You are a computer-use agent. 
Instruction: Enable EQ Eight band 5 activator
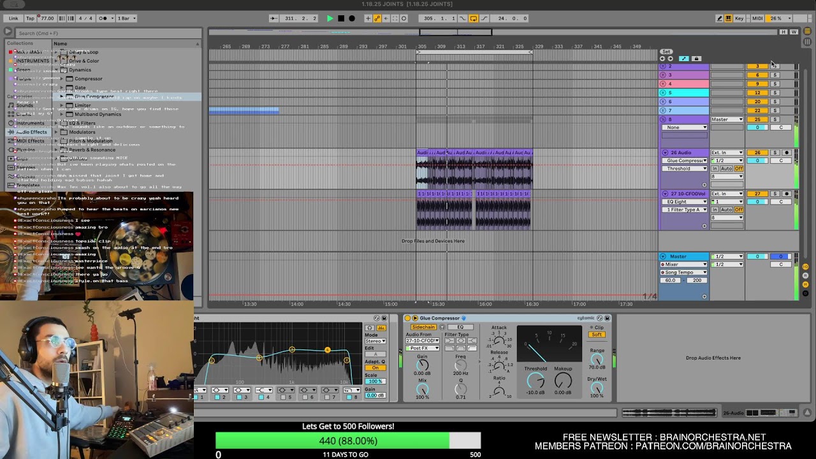(x=282, y=397)
